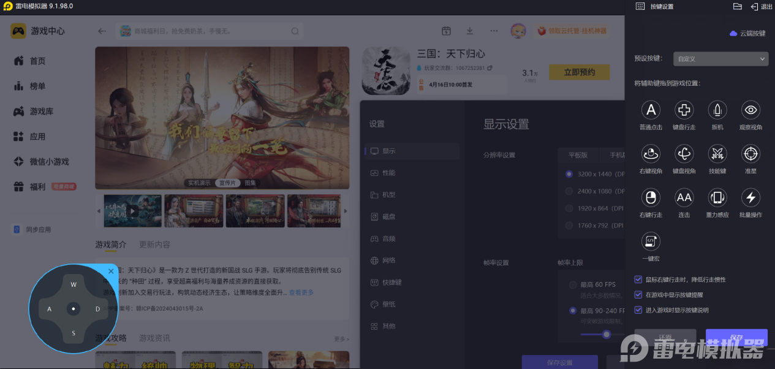Select the 键盘视角 keyboard view icon

684,154
